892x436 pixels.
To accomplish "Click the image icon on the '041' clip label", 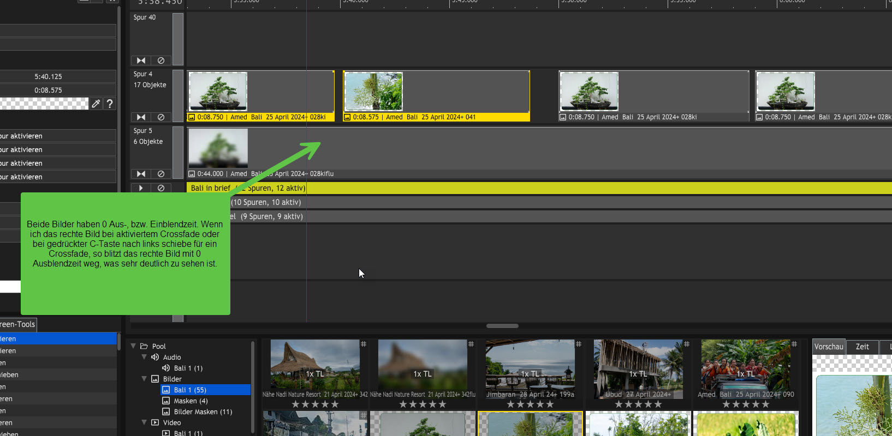I will tap(347, 117).
